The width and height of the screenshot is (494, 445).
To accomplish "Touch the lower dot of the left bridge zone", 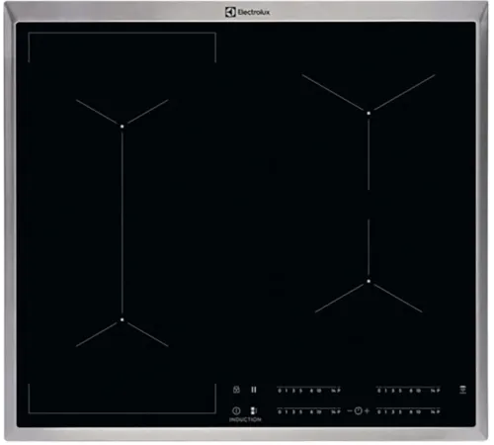I will pos(123,319).
